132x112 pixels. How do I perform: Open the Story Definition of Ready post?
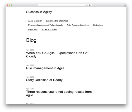click(44, 80)
